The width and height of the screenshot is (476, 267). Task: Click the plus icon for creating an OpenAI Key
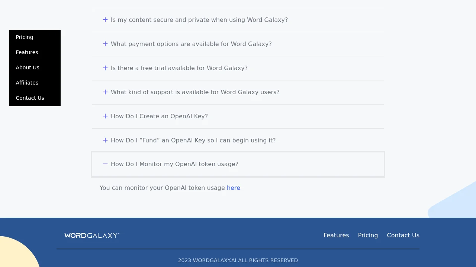click(x=105, y=116)
